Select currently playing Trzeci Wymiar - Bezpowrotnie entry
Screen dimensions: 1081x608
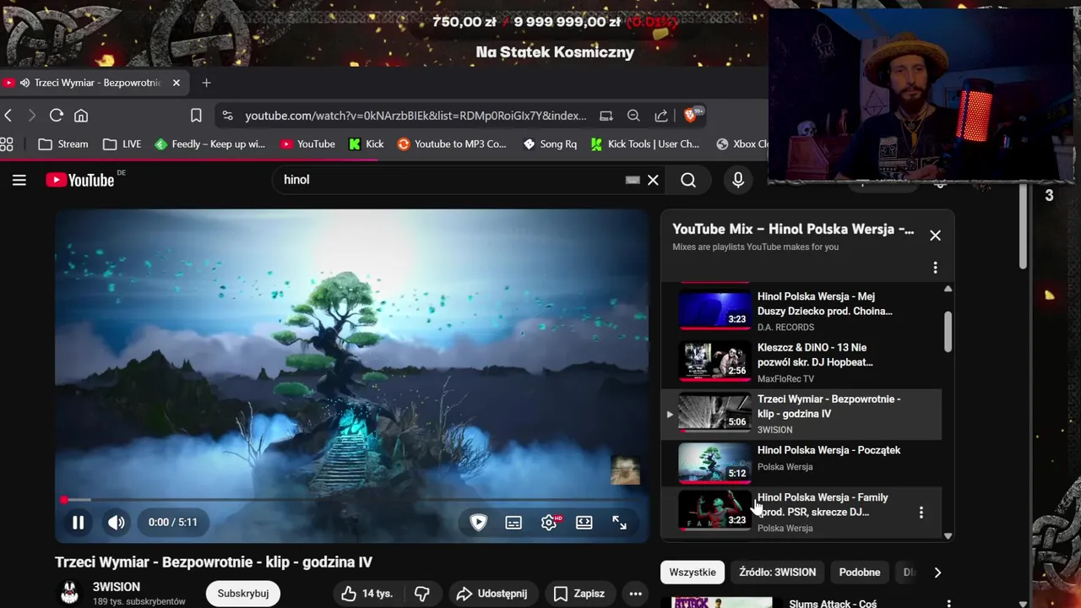coord(801,414)
